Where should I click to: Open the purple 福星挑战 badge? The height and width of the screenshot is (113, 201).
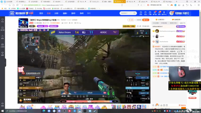point(42,26)
